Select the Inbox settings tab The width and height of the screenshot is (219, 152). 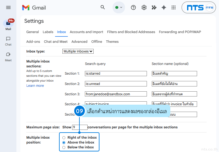point(61,32)
